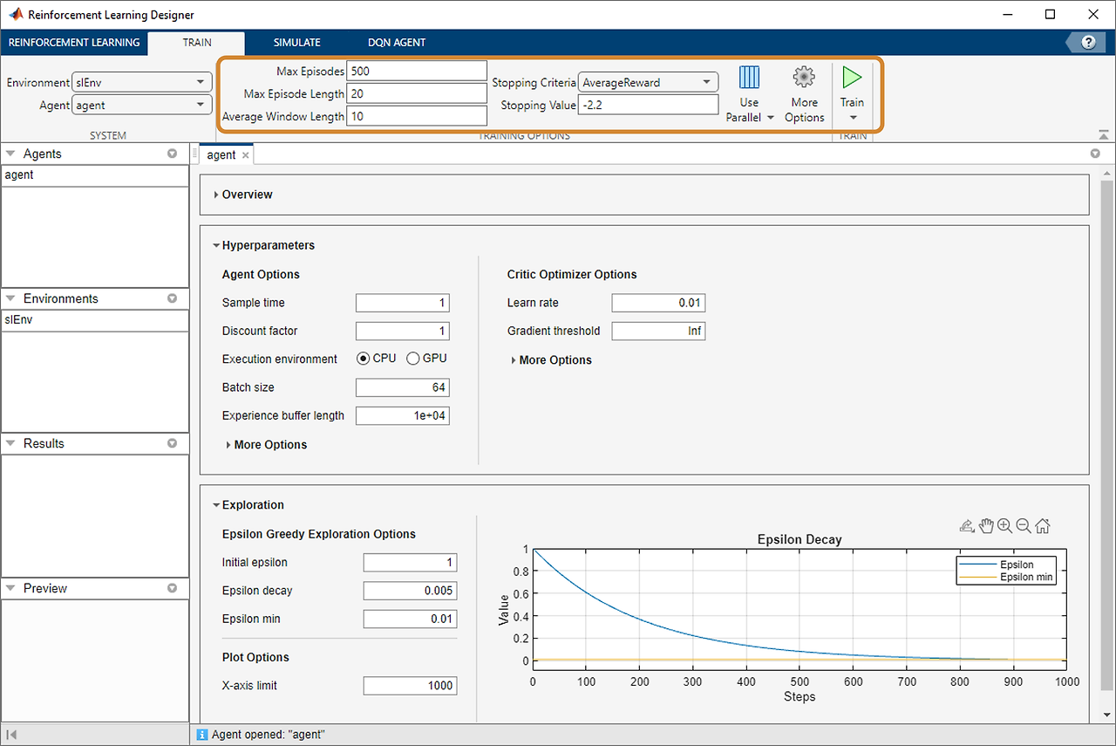Click the Max Episodes field
This screenshot has height=746, width=1116.
(417, 71)
